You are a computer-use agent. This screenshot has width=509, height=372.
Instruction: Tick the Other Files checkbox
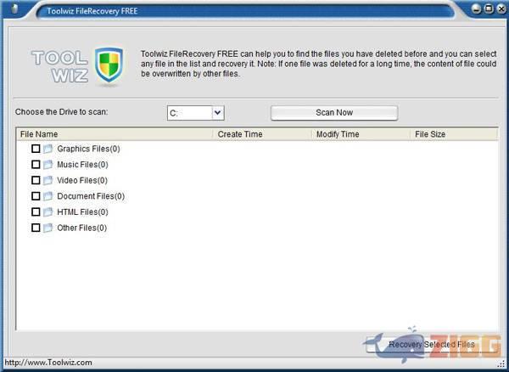pos(36,228)
